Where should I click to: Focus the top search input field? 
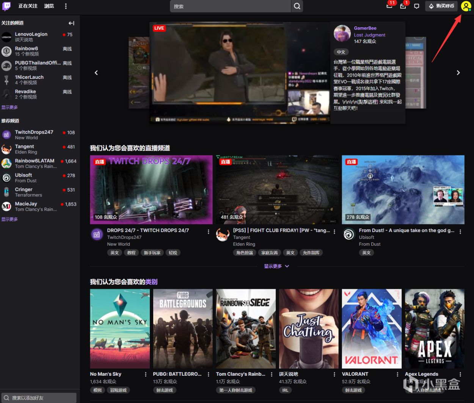pos(231,6)
